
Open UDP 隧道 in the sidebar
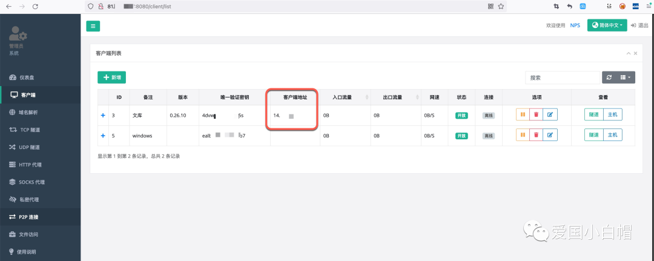pyautogui.click(x=40, y=147)
